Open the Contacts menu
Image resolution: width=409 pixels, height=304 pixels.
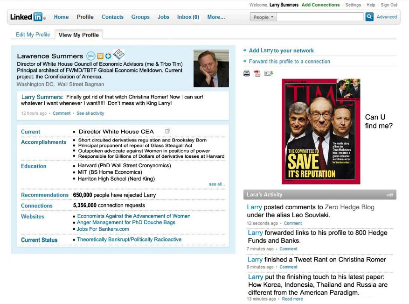pos(112,17)
